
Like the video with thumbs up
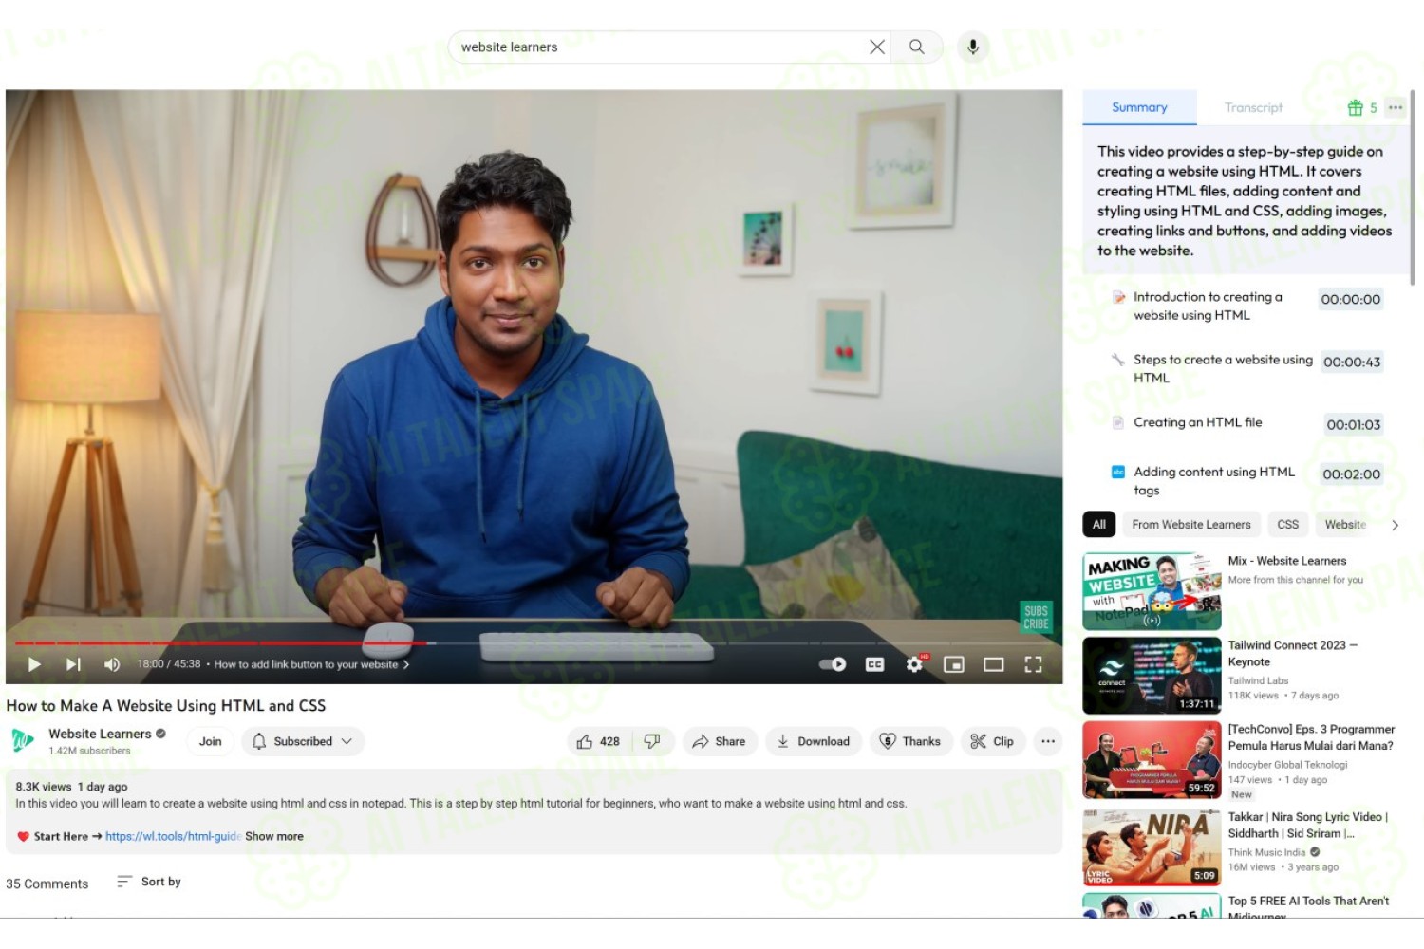[598, 741]
